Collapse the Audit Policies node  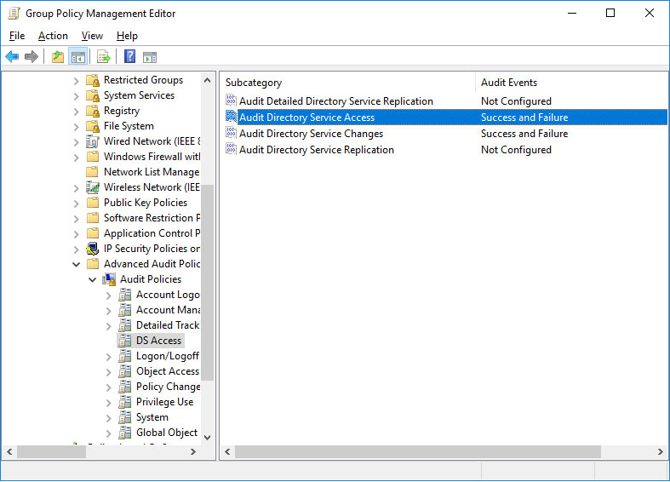coord(92,280)
